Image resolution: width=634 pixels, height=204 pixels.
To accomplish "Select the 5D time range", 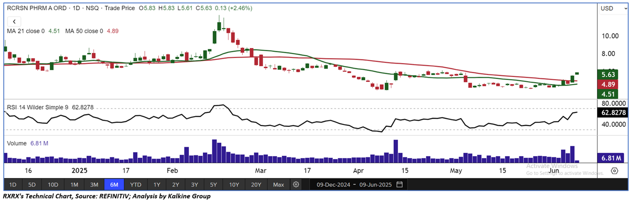I will 32,185.
